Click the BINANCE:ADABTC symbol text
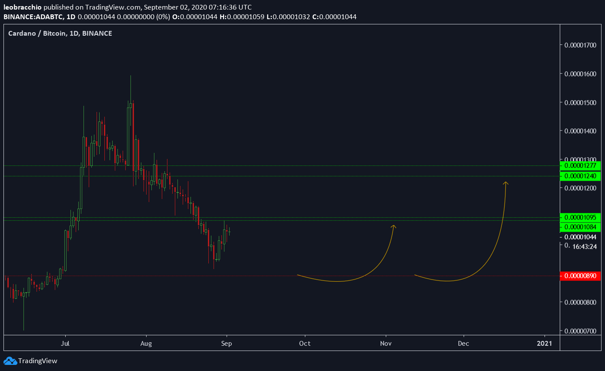The width and height of the screenshot is (605, 371). tap(33, 17)
